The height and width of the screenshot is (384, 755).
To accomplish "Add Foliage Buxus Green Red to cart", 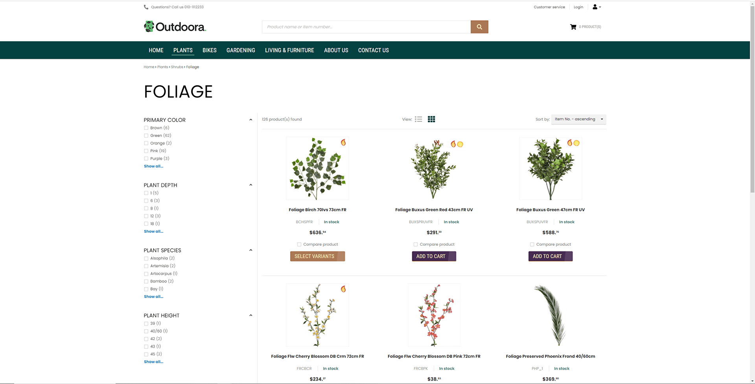I will pyautogui.click(x=434, y=256).
